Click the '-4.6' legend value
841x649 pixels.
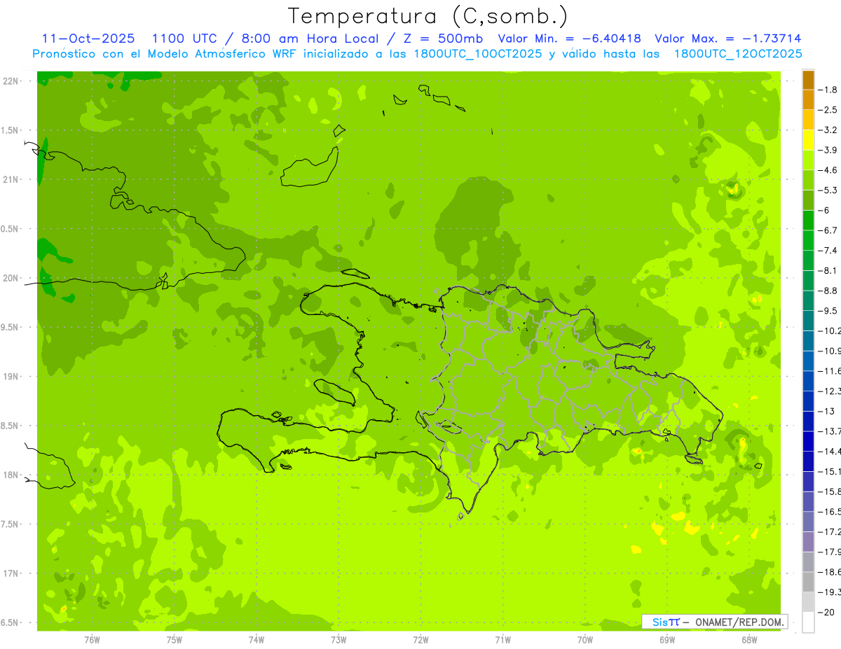click(x=828, y=170)
